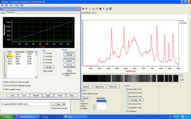Click the three vertical bars toolbar icon

click(100, 9)
